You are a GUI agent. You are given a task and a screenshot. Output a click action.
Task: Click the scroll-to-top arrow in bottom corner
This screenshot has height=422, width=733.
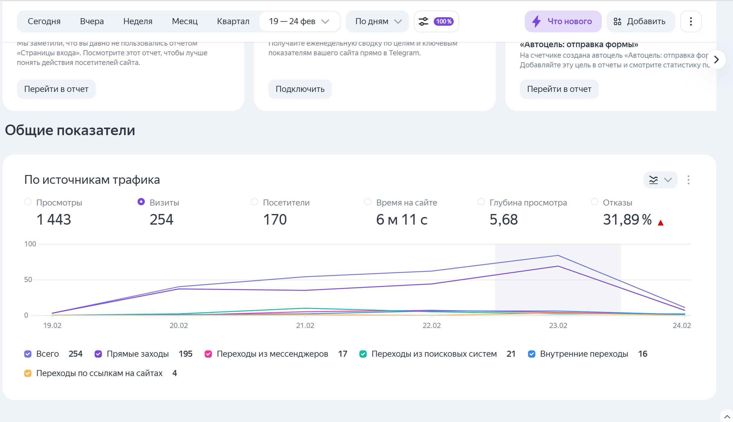click(x=727, y=417)
